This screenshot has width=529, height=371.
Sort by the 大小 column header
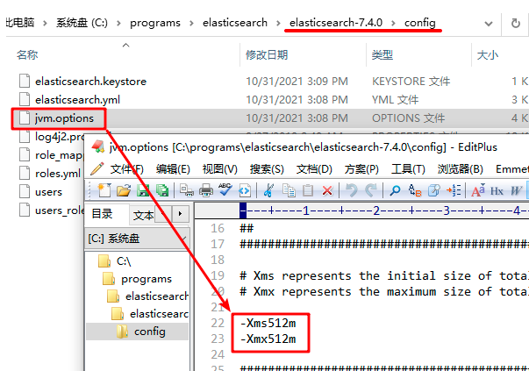pos(488,54)
